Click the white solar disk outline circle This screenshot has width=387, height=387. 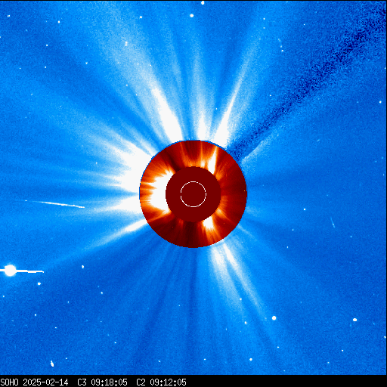(x=193, y=194)
